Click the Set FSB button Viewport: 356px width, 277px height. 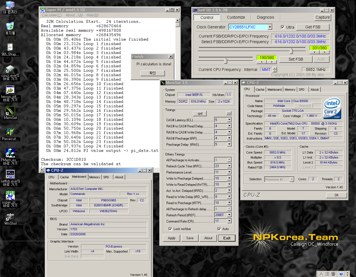pyautogui.click(x=296, y=59)
